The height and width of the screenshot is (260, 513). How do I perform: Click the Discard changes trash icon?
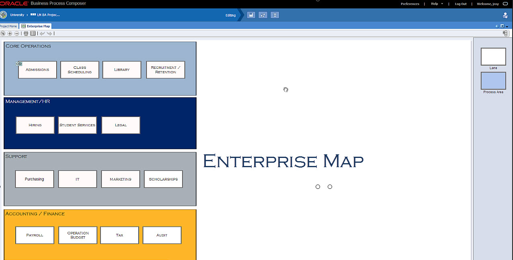275,15
